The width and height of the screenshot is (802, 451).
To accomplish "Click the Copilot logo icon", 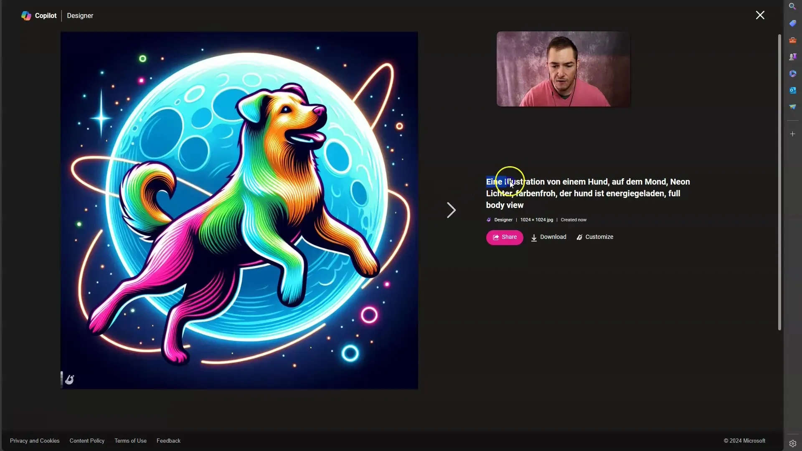I will (x=26, y=15).
